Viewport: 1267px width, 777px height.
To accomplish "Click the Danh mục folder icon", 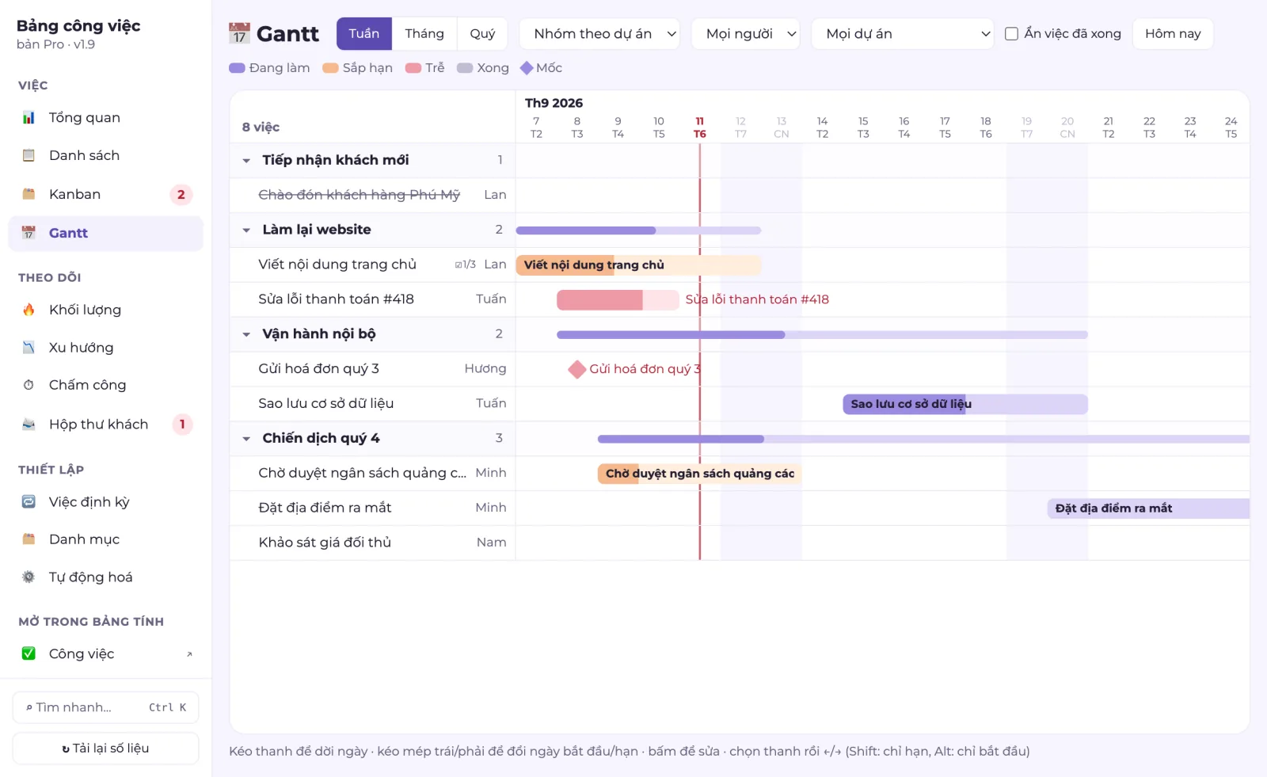I will click(x=29, y=539).
